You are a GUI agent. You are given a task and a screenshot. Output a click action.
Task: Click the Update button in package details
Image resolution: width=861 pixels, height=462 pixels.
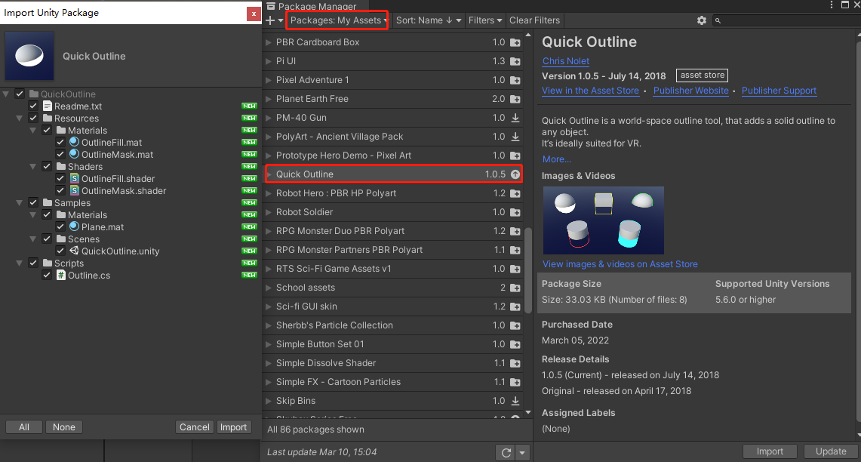(830, 451)
